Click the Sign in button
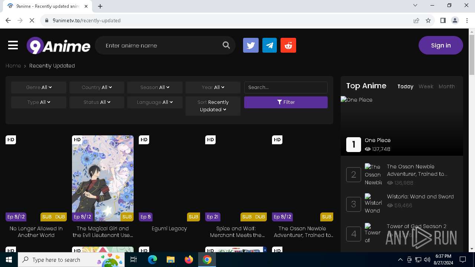The image size is (475, 267). coord(440,45)
